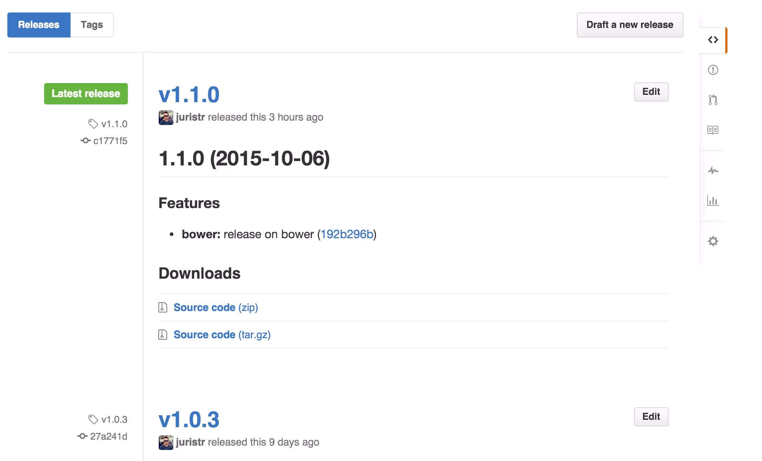Image resolution: width=762 pixels, height=461 pixels.
Task: Open the Issues icon in sidebar
Action: pyautogui.click(x=713, y=70)
